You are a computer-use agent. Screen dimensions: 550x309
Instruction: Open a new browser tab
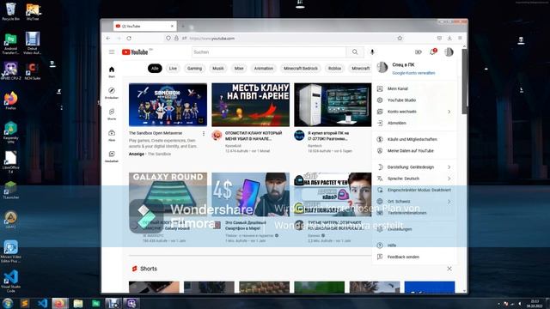(x=183, y=27)
